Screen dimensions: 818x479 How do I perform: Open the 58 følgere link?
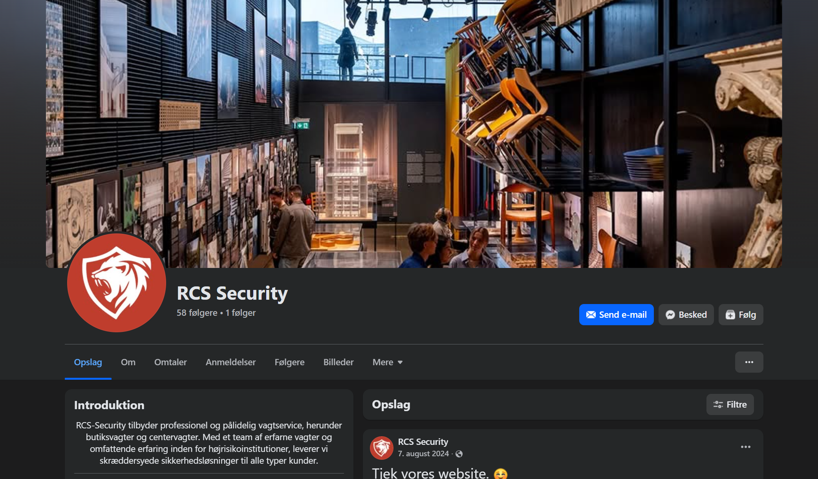197,313
